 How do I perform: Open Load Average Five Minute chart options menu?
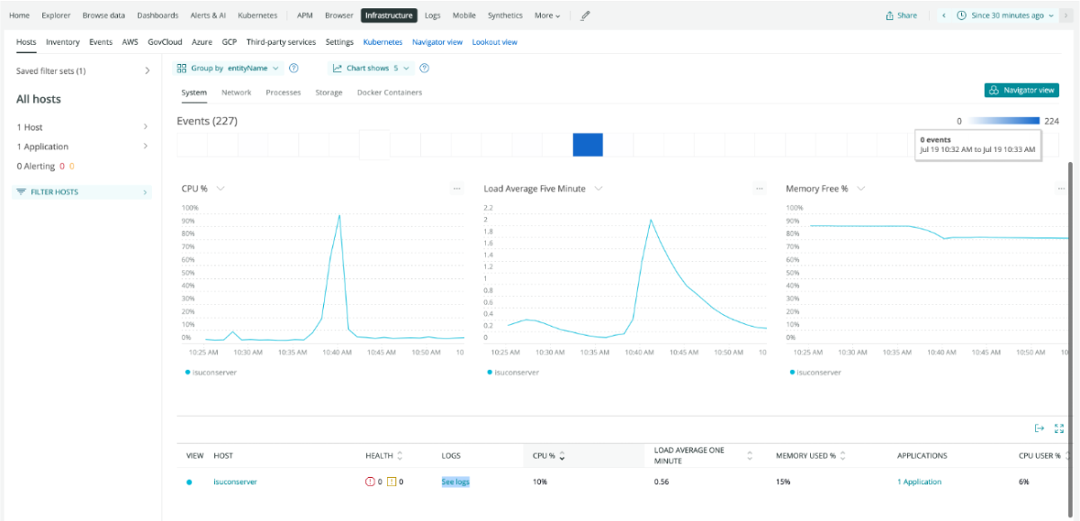tap(760, 189)
